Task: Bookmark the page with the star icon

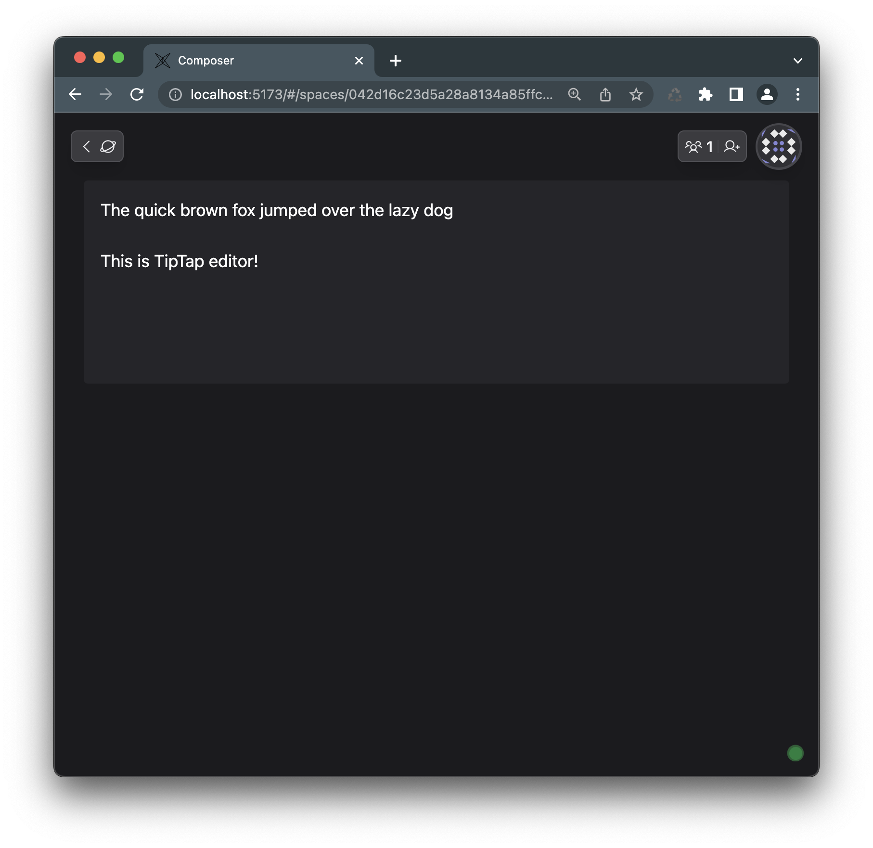Action: [x=637, y=94]
